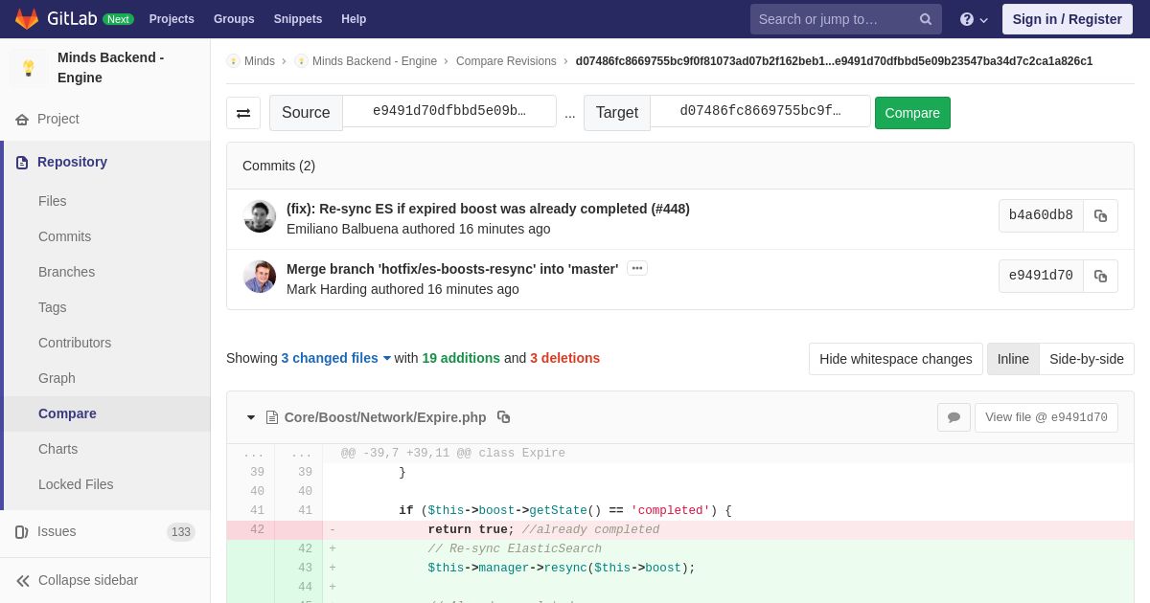Click the Collapse sidebar chevrons icon
Screen dimensions: 1150x603
23,581
